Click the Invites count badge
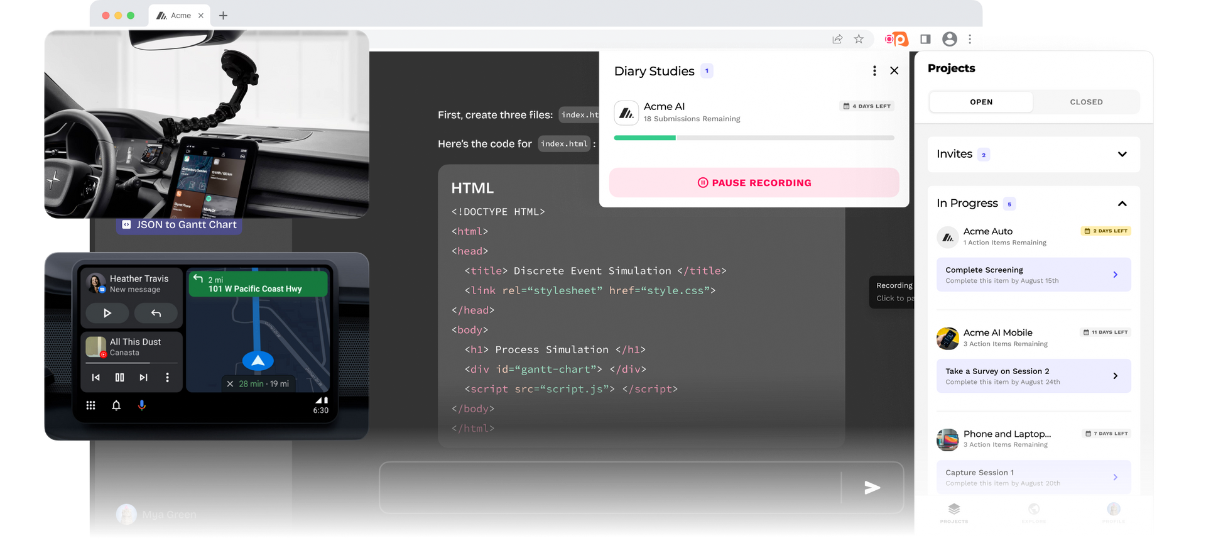This screenshot has height=560, width=1206. pyautogui.click(x=984, y=155)
